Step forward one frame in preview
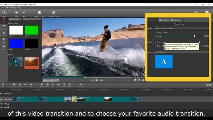The width and height of the screenshot is (213, 120). (x=100, y=80)
